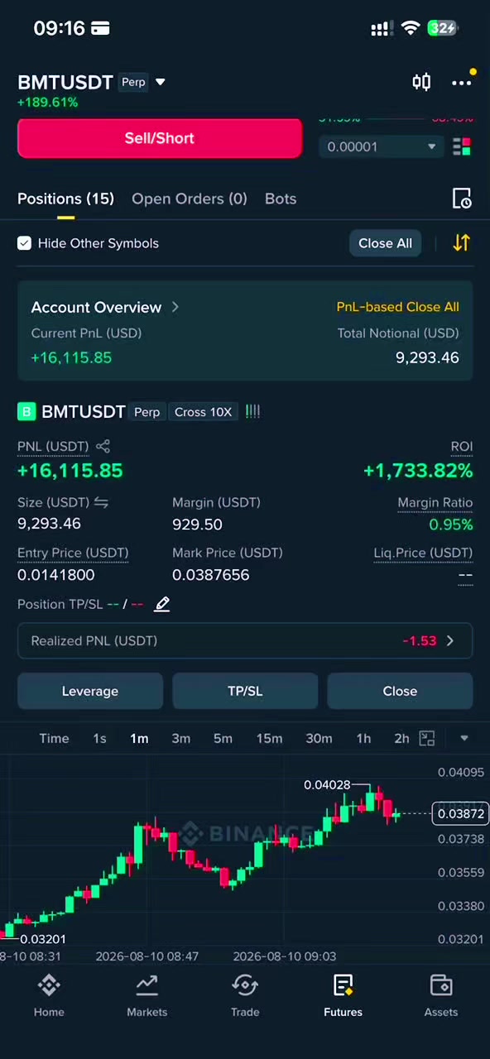Switch Size unit with swap arrows icon
Viewport: 490px width, 1059px height.
(x=101, y=503)
